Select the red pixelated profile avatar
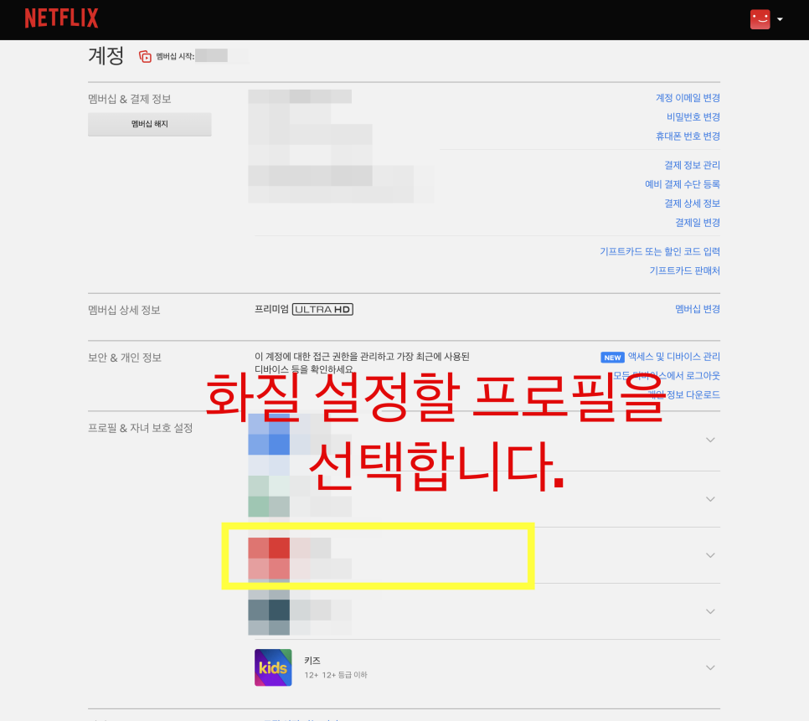This screenshot has width=809, height=721. point(269,559)
